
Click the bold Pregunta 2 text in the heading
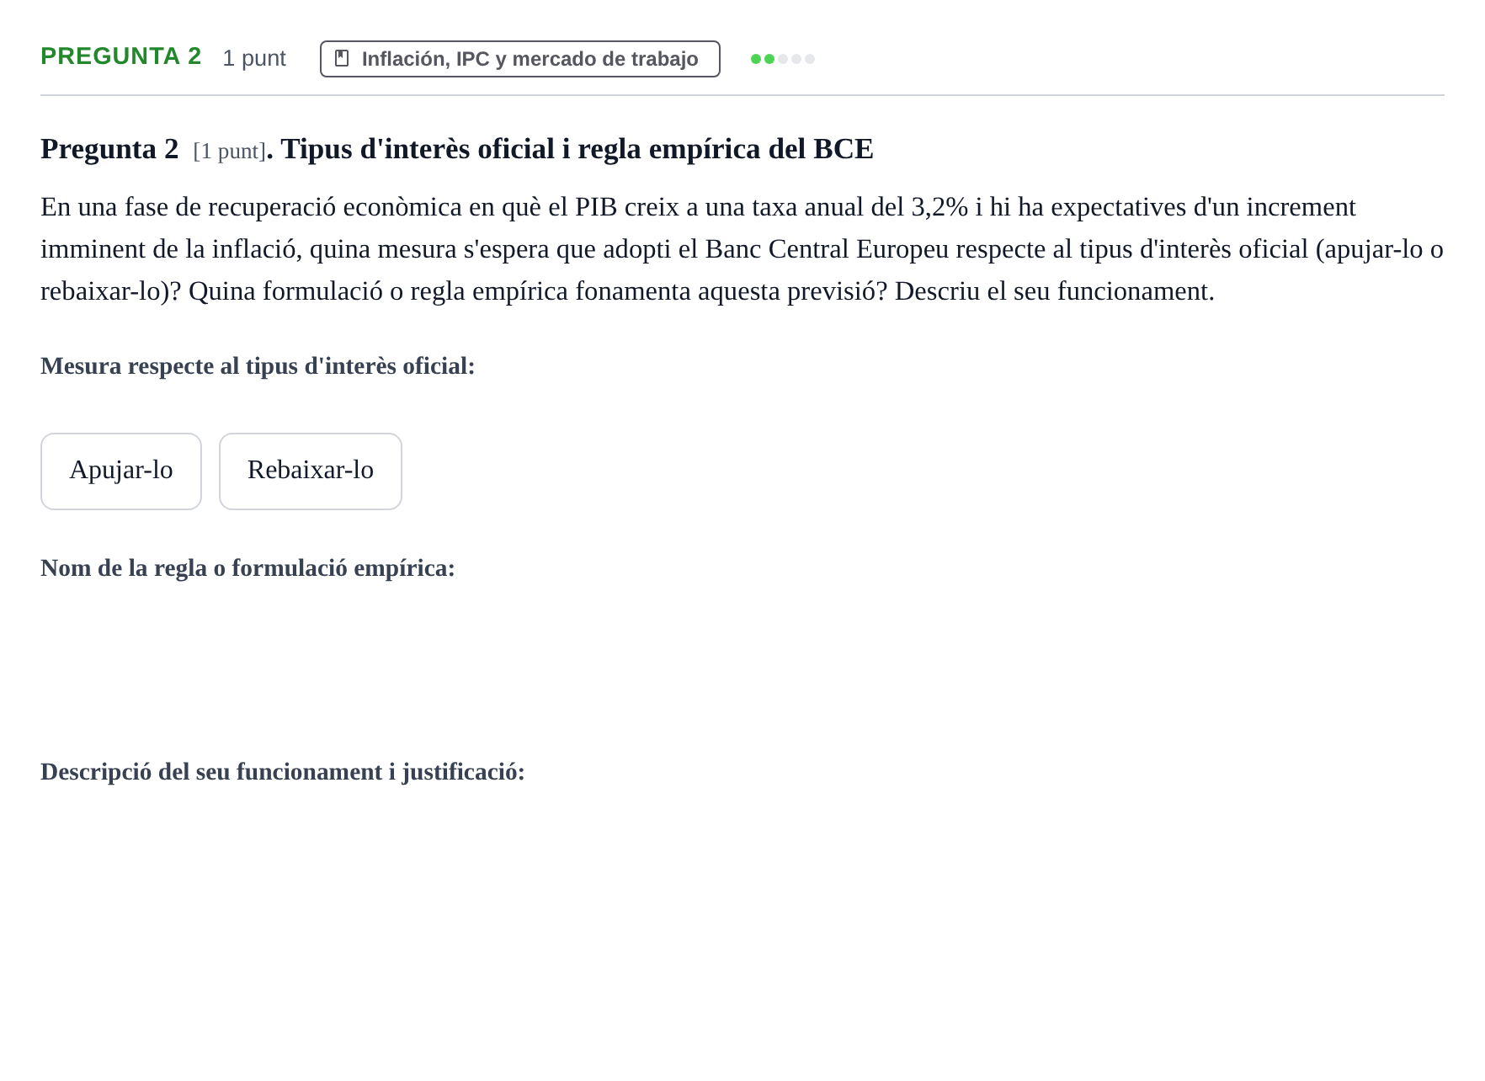coord(109,149)
